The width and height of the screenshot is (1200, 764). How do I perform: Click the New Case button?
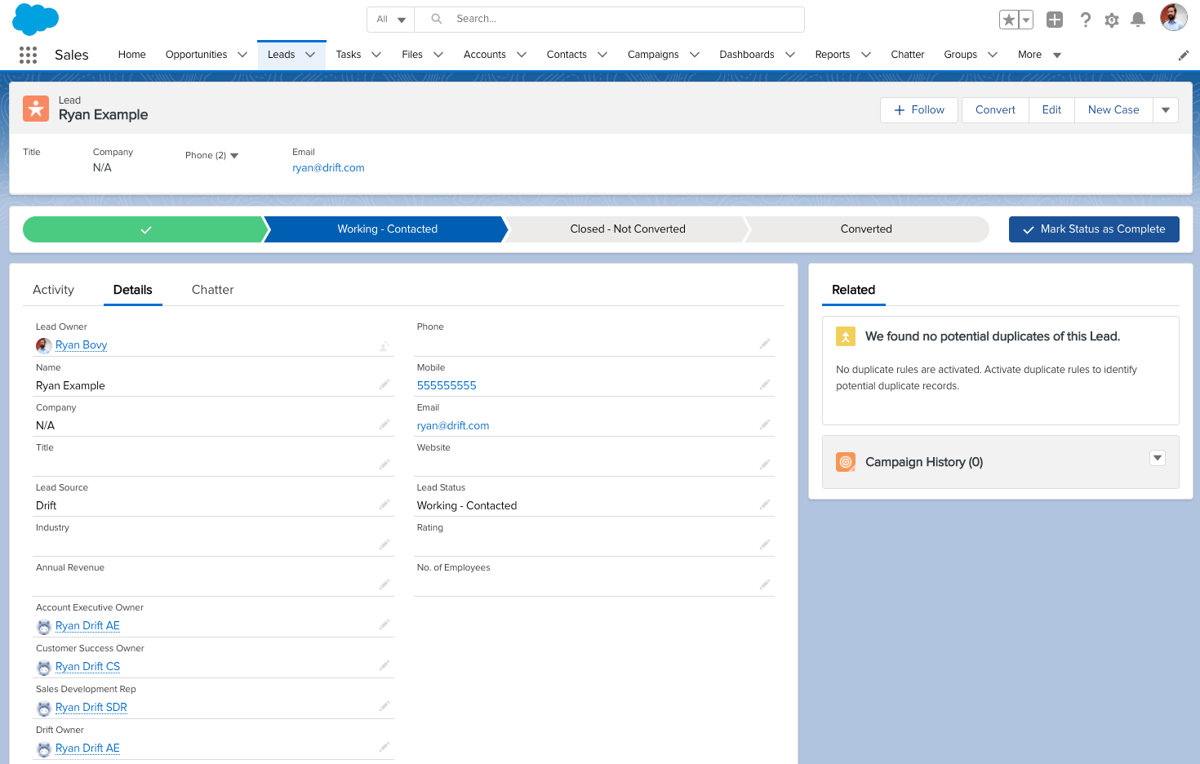pyautogui.click(x=1113, y=110)
